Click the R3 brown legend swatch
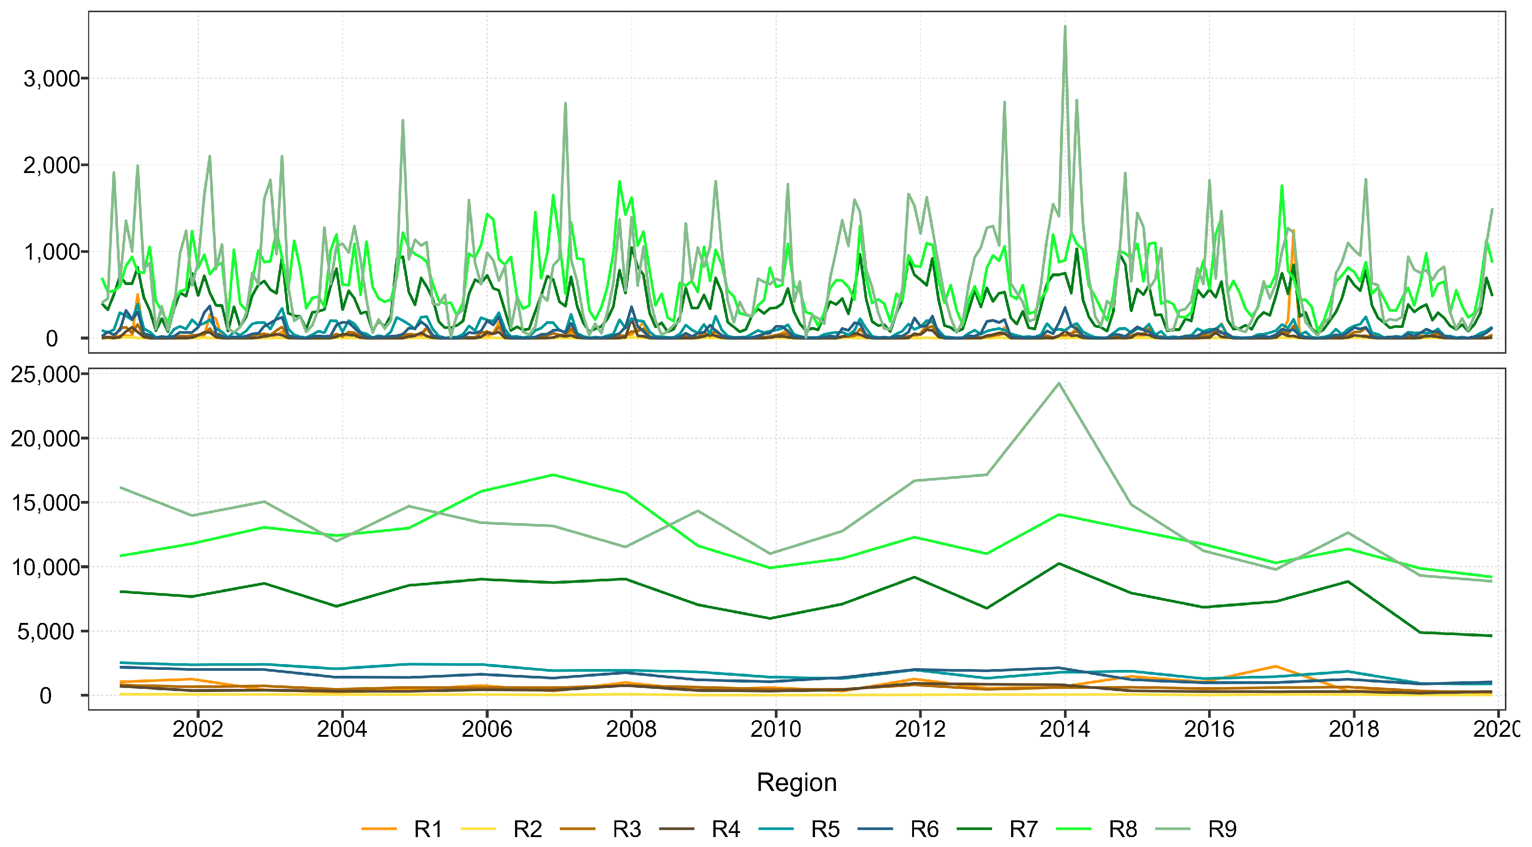The height and width of the screenshot is (847, 1532). point(577,828)
